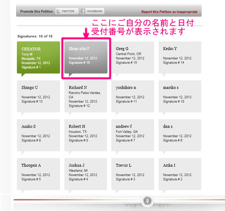Click Trevor L name
Image resolution: width=225 pixels, height=211 pixels.
(x=124, y=165)
